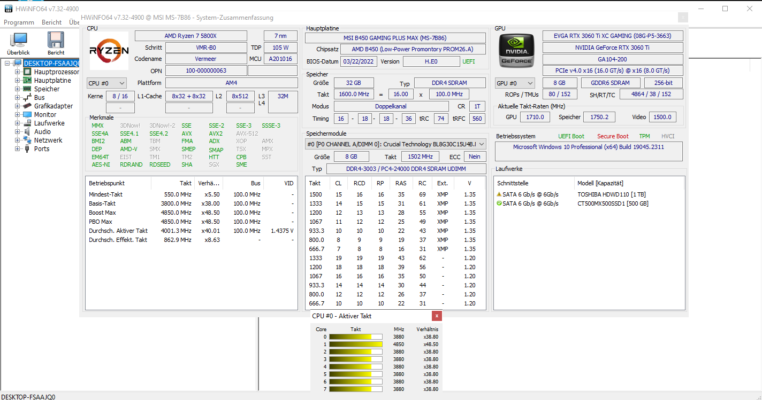Click the Modell [Kapazität] column header
Viewport: 762px width, 400px height.
point(629,183)
